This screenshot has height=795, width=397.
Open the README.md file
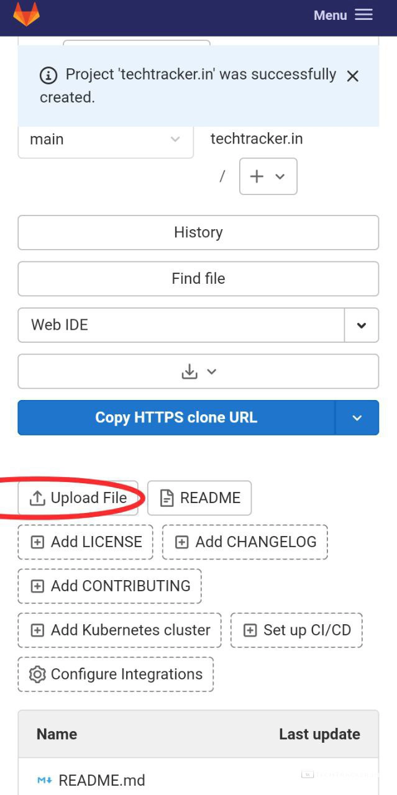coord(101,780)
